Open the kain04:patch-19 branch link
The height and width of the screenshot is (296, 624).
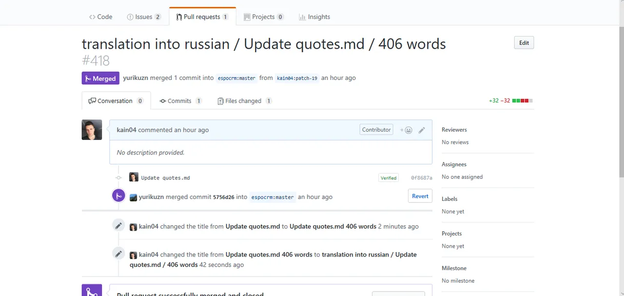point(297,78)
